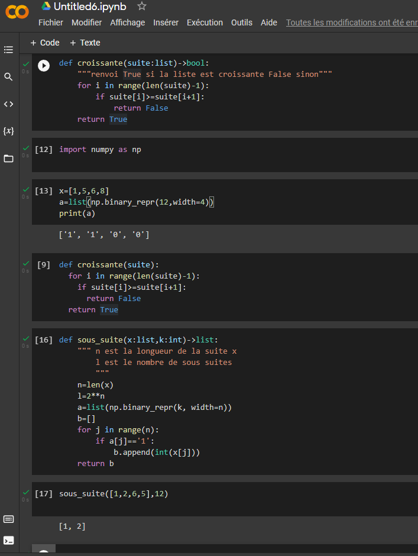Open the code snippets icon
This screenshot has width=418, height=556.
[8, 104]
